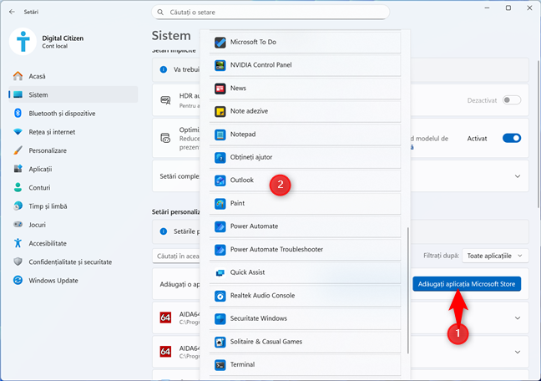
Task: Click the Solitaire & Casual Games icon
Action: click(220, 342)
